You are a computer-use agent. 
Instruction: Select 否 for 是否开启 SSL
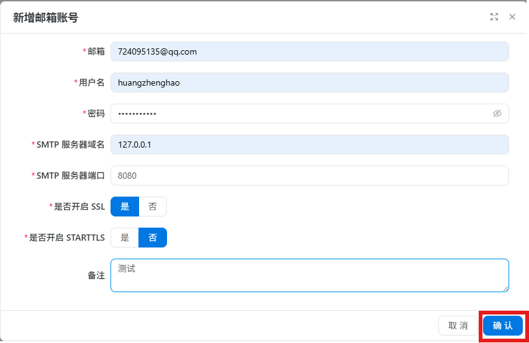pos(153,207)
